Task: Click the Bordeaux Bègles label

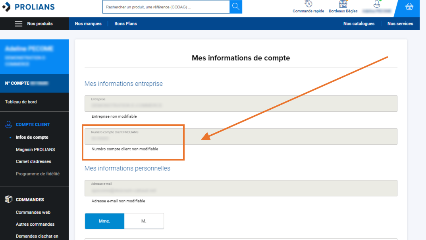Action: (x=343, y=11)
